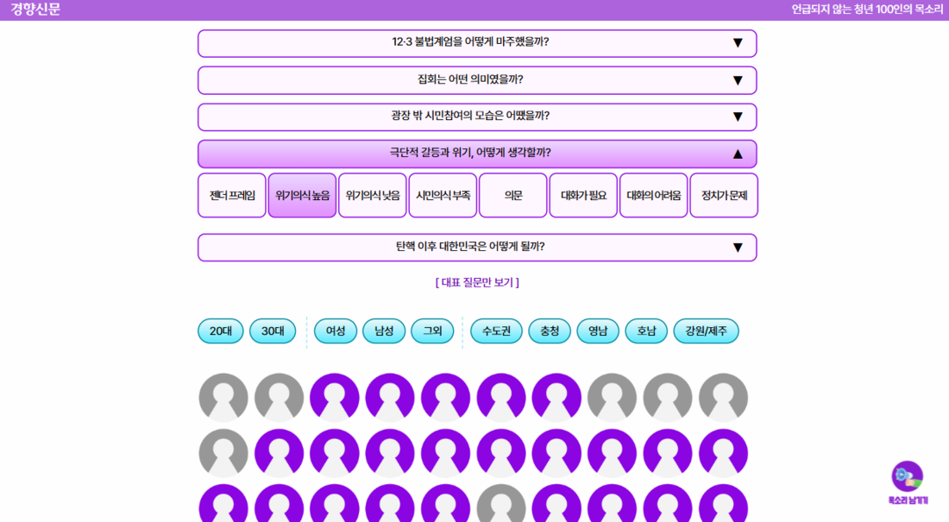Expand 탄핵 이후 대한민국 question section
This screenshot has width=949, height=522.
(478, 248)
